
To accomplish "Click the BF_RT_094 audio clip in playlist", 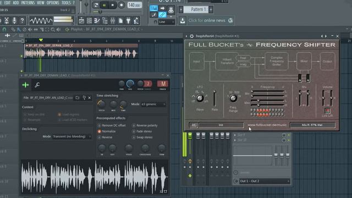I will [x=81, y=51].
